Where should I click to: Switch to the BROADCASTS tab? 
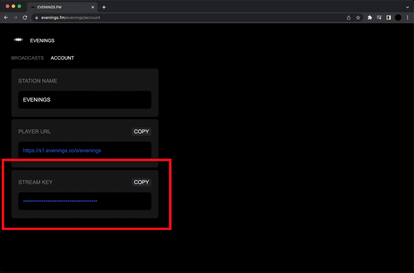pos(27,58)
